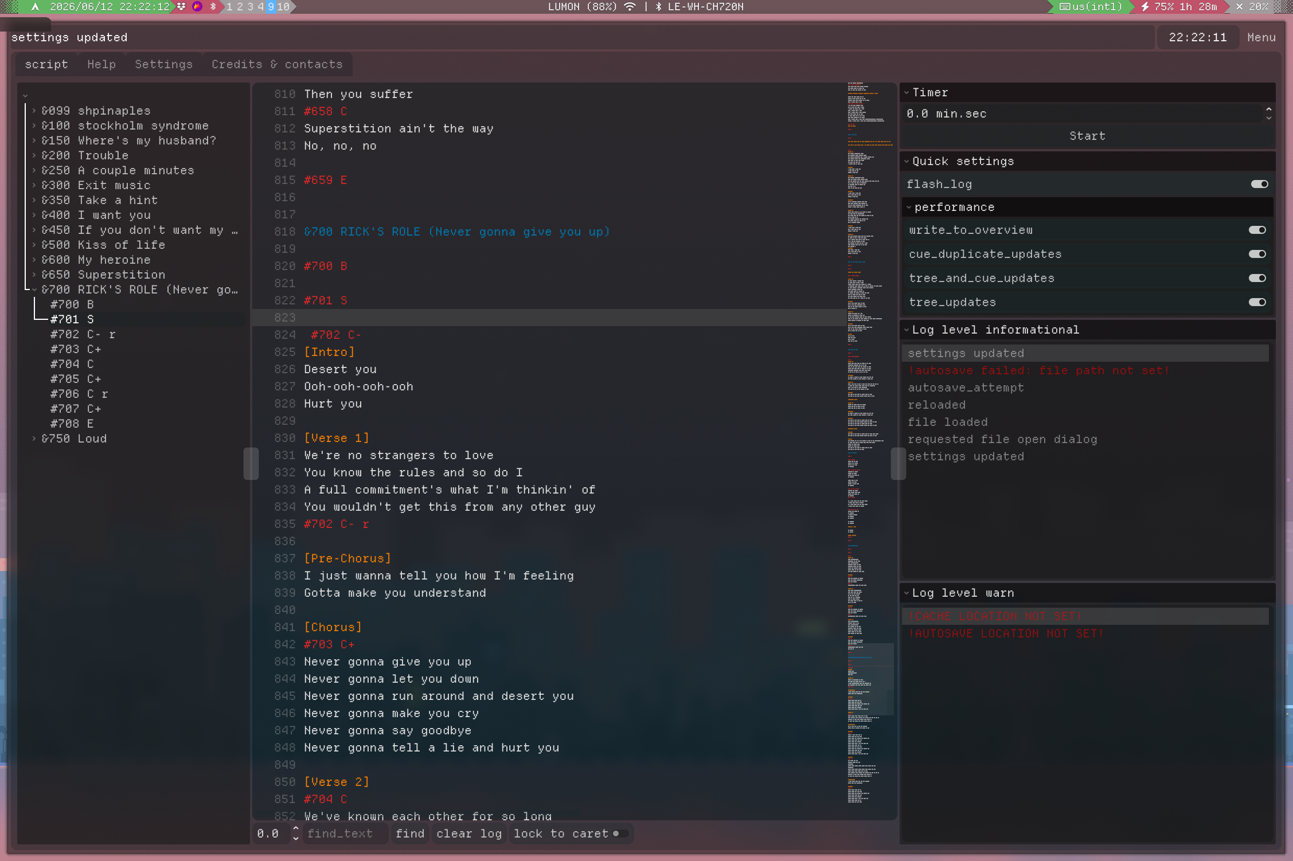Decrease the timer min.sec value with down arrow

1268,118
